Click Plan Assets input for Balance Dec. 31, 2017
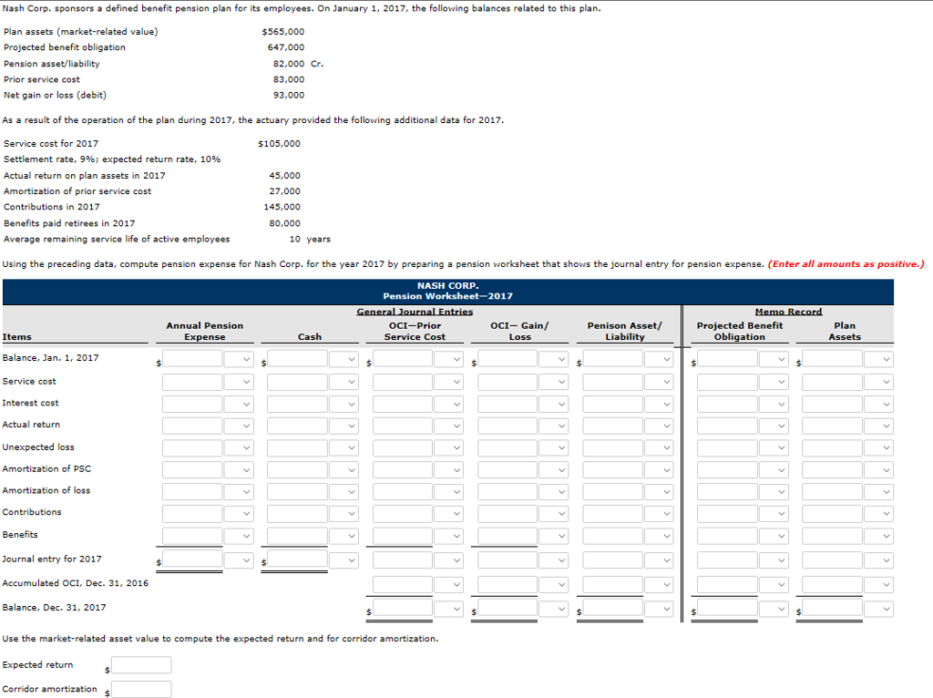 coord(832,609)
